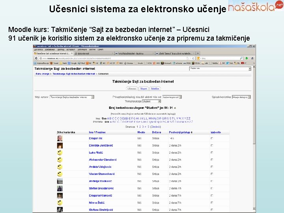Close the first Takmičenje browser tab
The image size is (284, 213).
pos(72,53)
